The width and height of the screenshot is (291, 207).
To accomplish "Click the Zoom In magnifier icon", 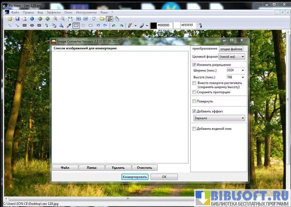I will pos(55,19).
